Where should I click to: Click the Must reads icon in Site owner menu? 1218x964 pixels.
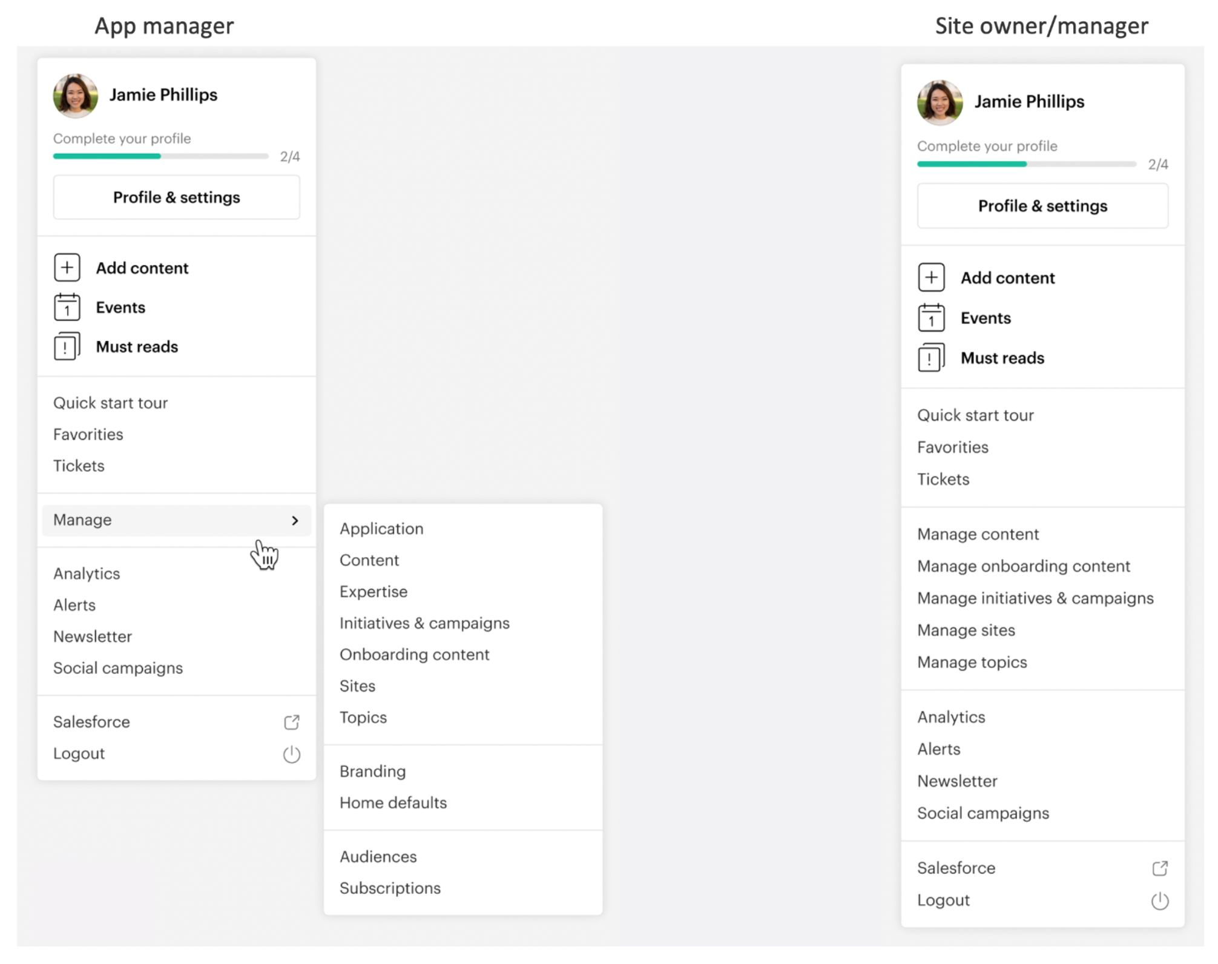click(931, 358)
